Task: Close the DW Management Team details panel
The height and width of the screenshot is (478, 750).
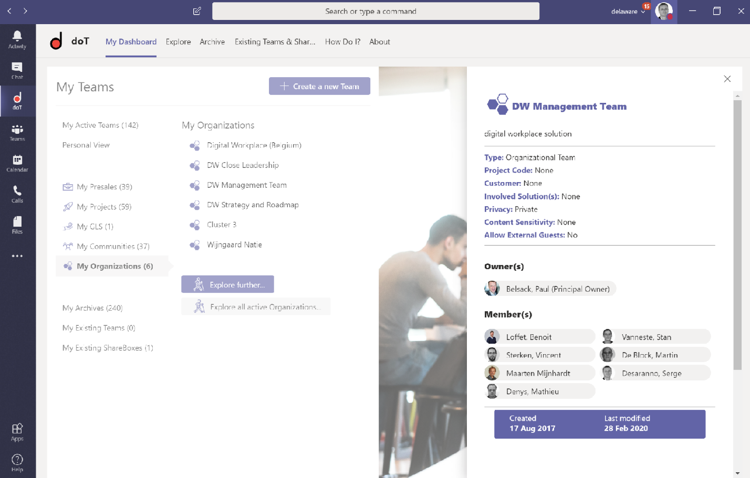Action: click(727, 79)
